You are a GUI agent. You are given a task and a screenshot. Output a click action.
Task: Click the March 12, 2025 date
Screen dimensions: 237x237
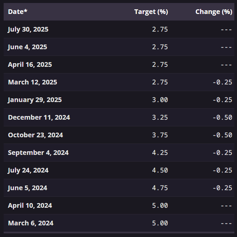33,82
